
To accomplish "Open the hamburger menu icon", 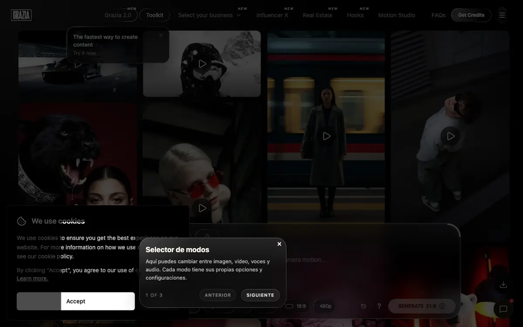I will click(x=502, y=15).
